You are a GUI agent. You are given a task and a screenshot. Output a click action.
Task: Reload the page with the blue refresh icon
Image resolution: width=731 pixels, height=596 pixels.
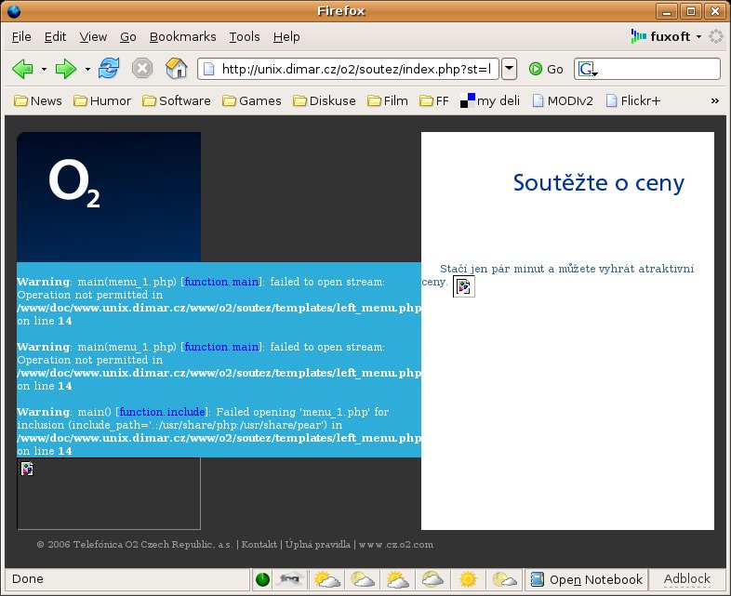[x=109, y=69]
